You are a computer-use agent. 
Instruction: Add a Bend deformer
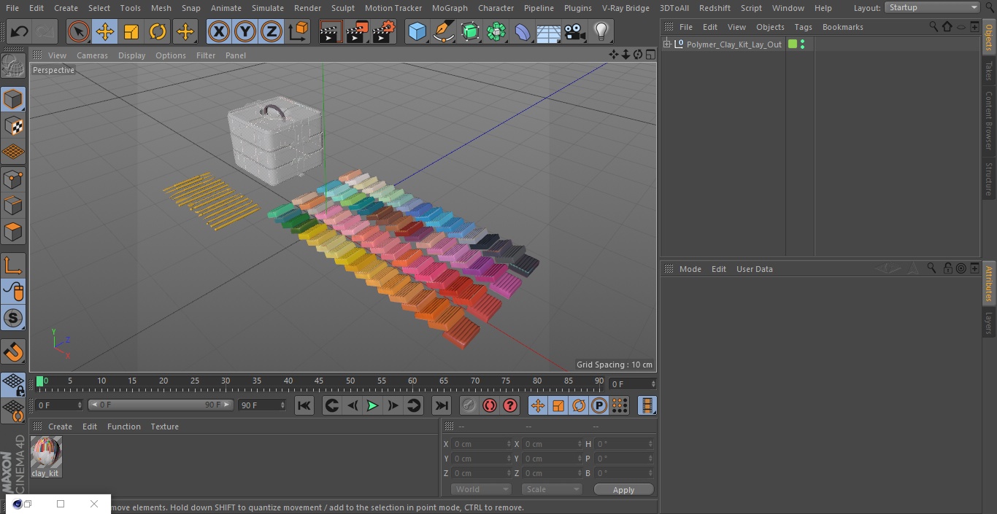click(x=523, y=31)
